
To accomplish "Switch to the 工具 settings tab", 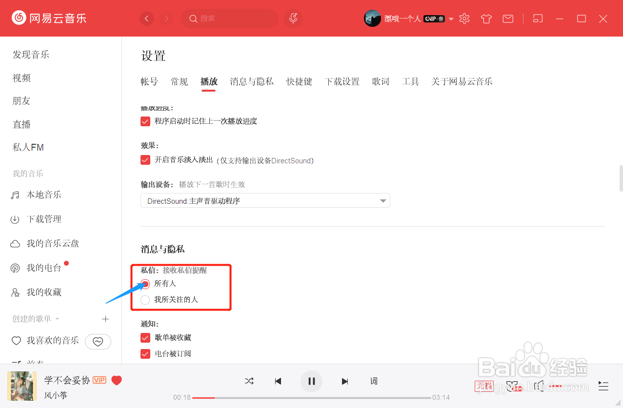I will (410, 81).
